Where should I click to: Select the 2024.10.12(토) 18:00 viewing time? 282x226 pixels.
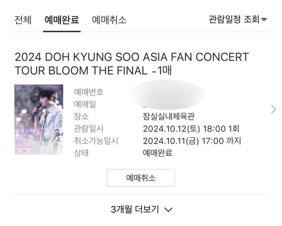(x=191, y=129)
